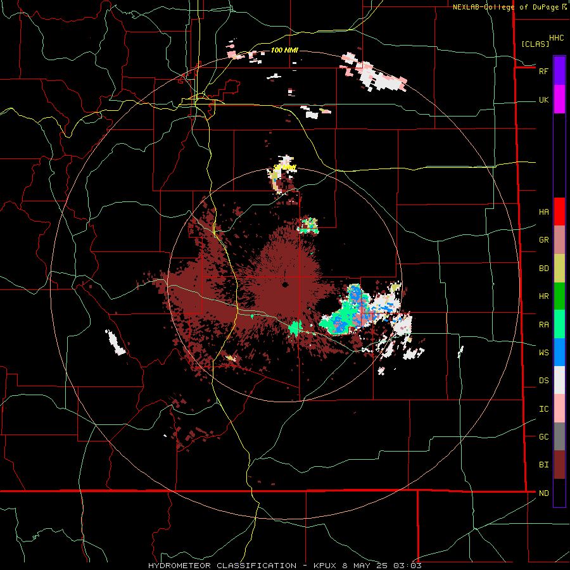This screenshot has height=570, width=570.
Task: Click the UK legend label
Action: (543, 99)
